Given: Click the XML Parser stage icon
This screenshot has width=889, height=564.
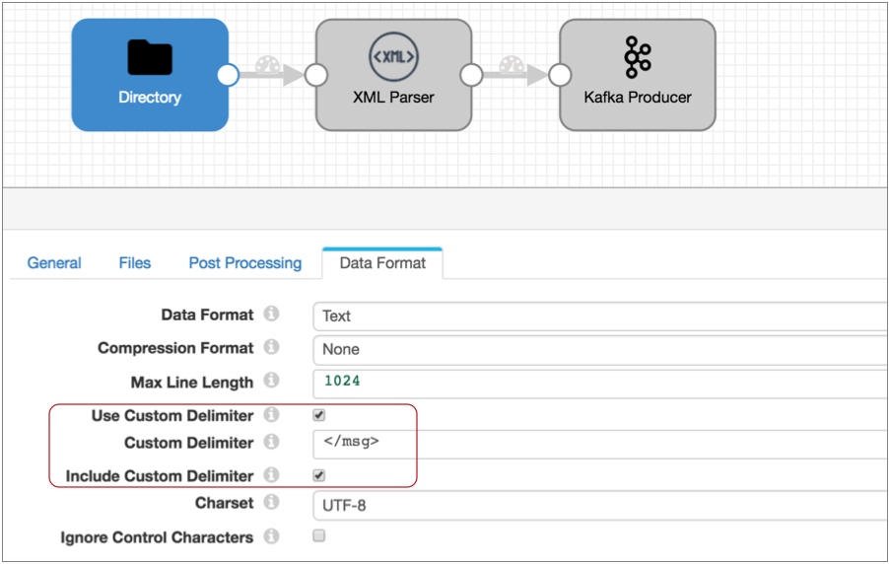Looking at the screenshot, I should 393,58.
